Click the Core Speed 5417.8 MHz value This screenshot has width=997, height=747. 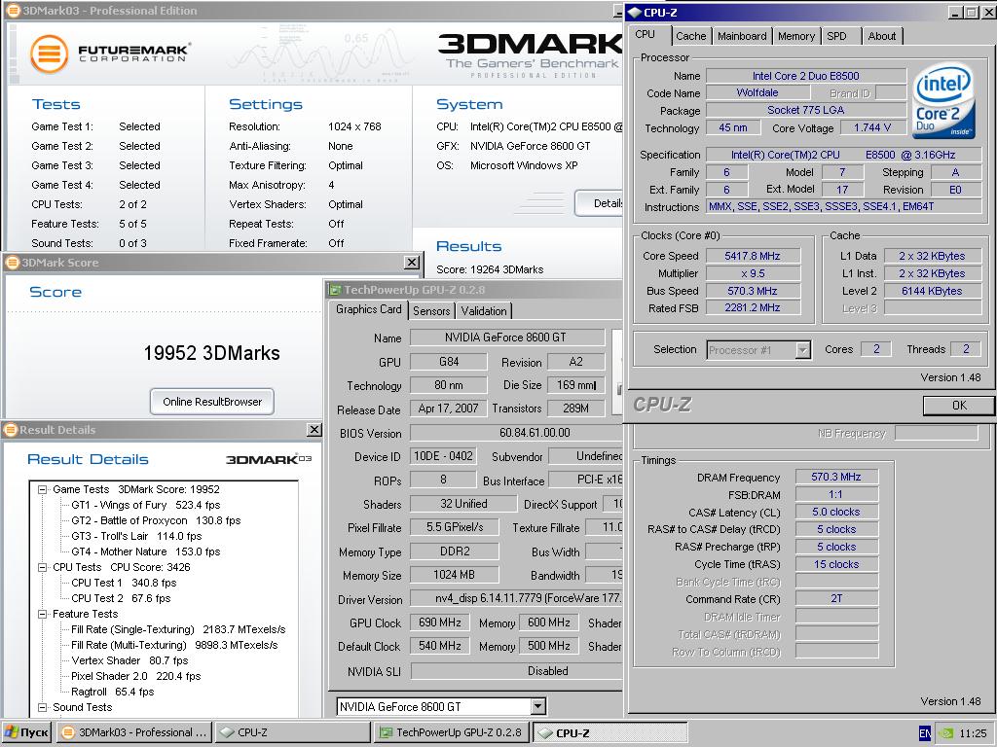pyautogui.click(x=753, y=256)
